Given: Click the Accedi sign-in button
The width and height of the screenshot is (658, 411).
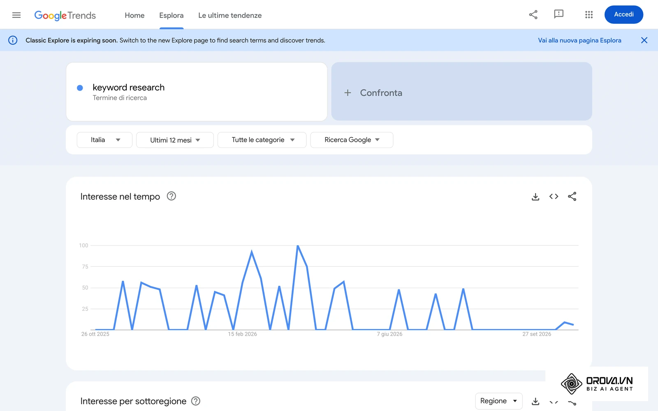Looking at the screenshot, I should click(624, 14).
